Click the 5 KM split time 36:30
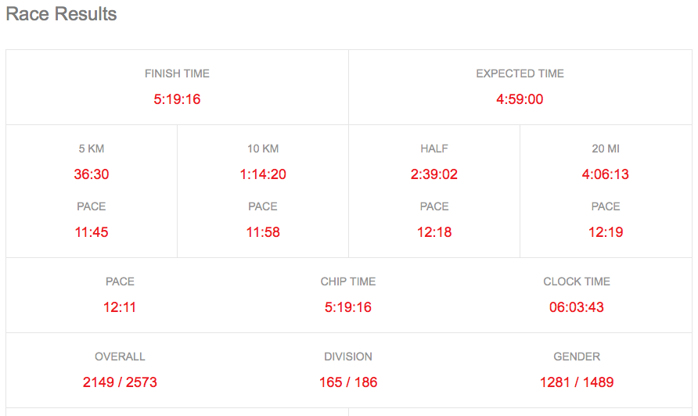This screenshot has height=416, width=698. [92, 174]
